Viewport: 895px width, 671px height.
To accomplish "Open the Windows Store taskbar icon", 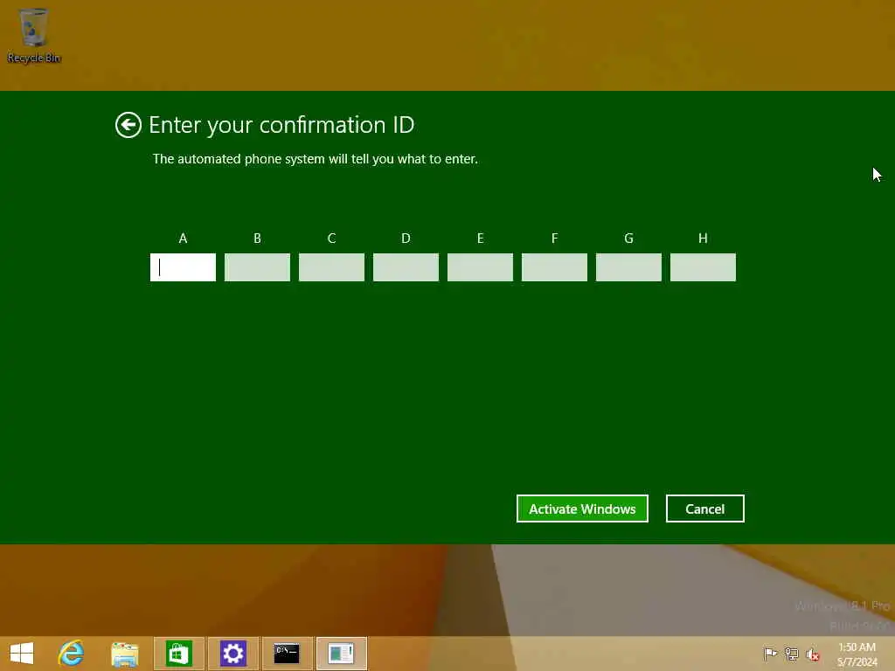I will click(x=178, y=654).
